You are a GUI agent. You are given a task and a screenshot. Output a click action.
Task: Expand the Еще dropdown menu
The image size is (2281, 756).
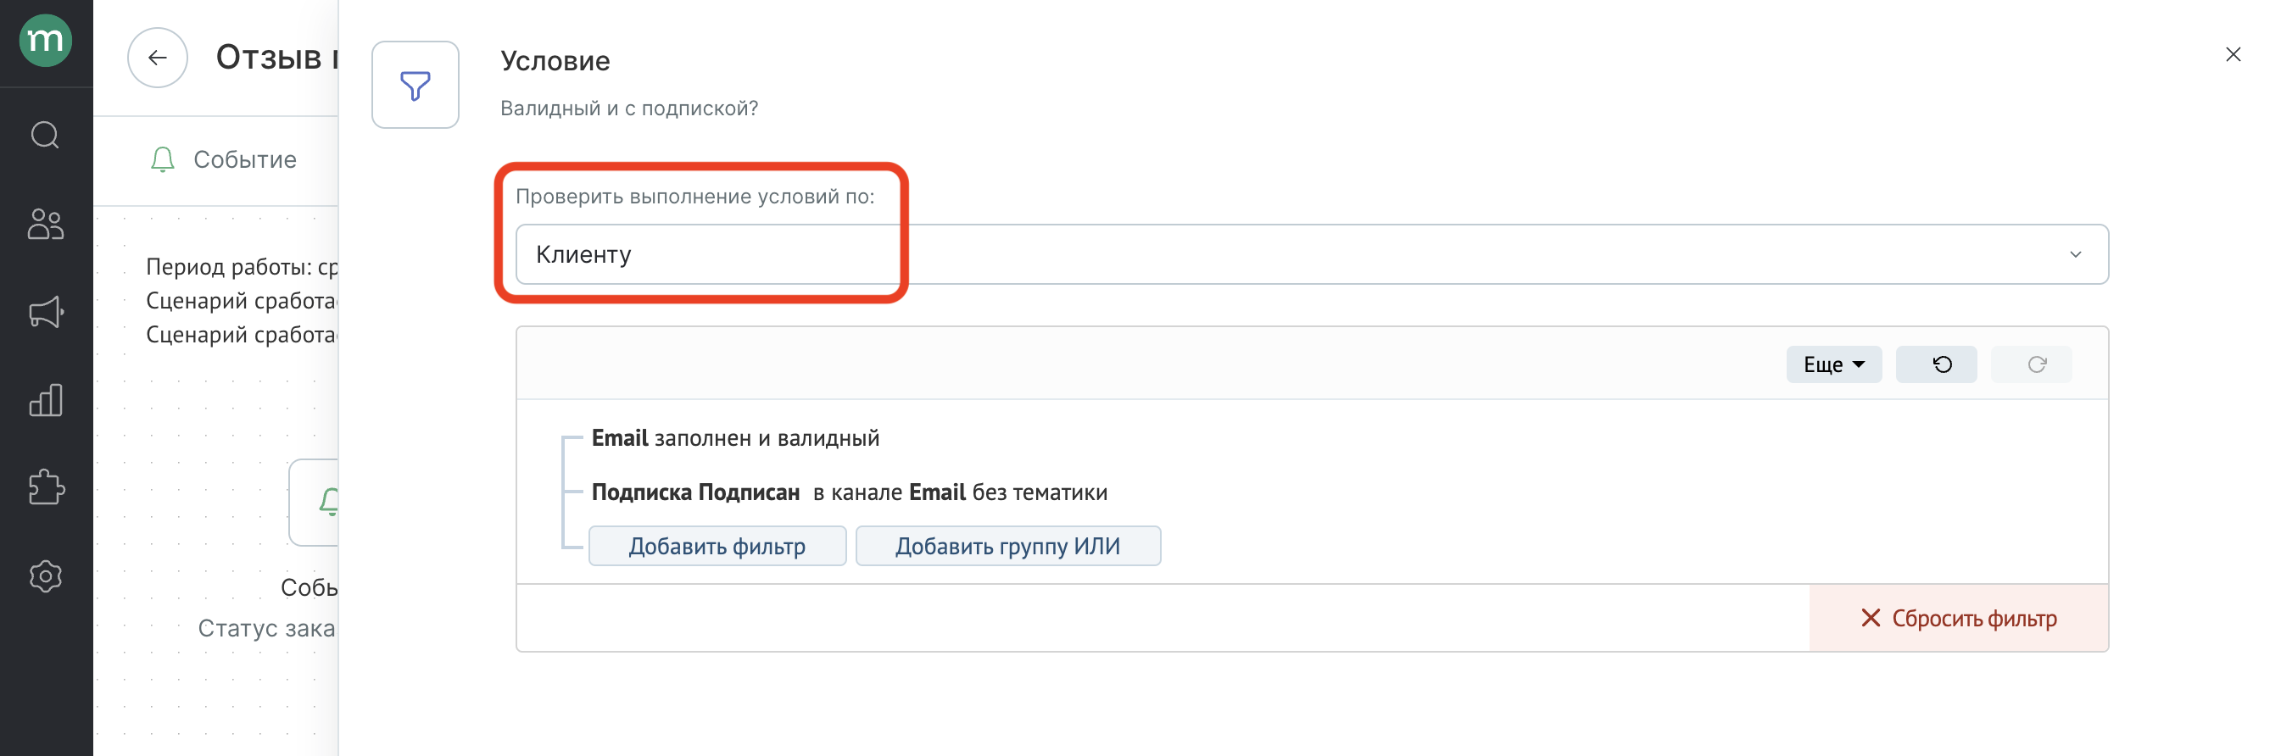click(1834, 364)
